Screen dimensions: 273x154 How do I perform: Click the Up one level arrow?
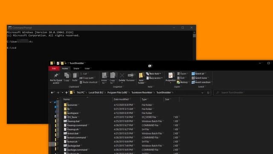(67, 92)
